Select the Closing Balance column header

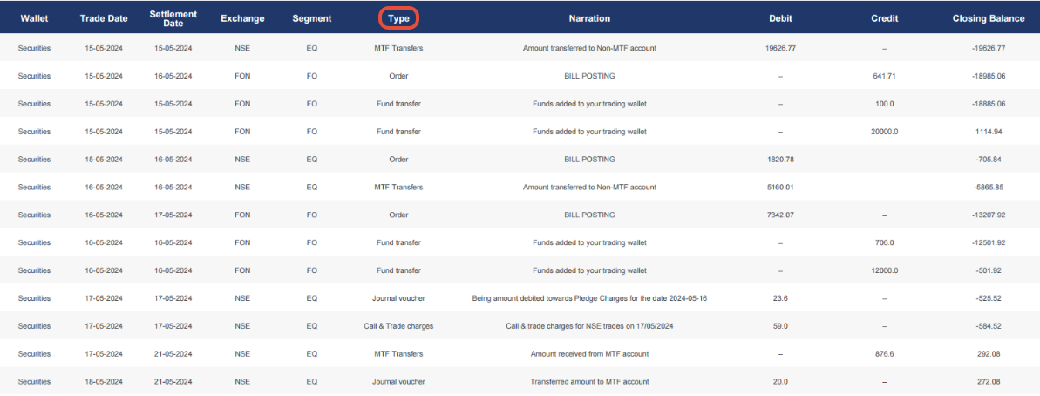988,18
